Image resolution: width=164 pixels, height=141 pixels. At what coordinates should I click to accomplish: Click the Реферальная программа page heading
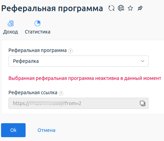(x=52, y=8)
